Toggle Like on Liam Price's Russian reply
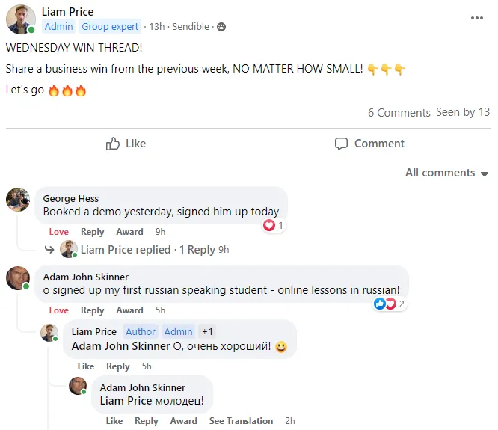The height and width of the screenshot is (430, 498). pyautogui.click(x=86, y=366)
